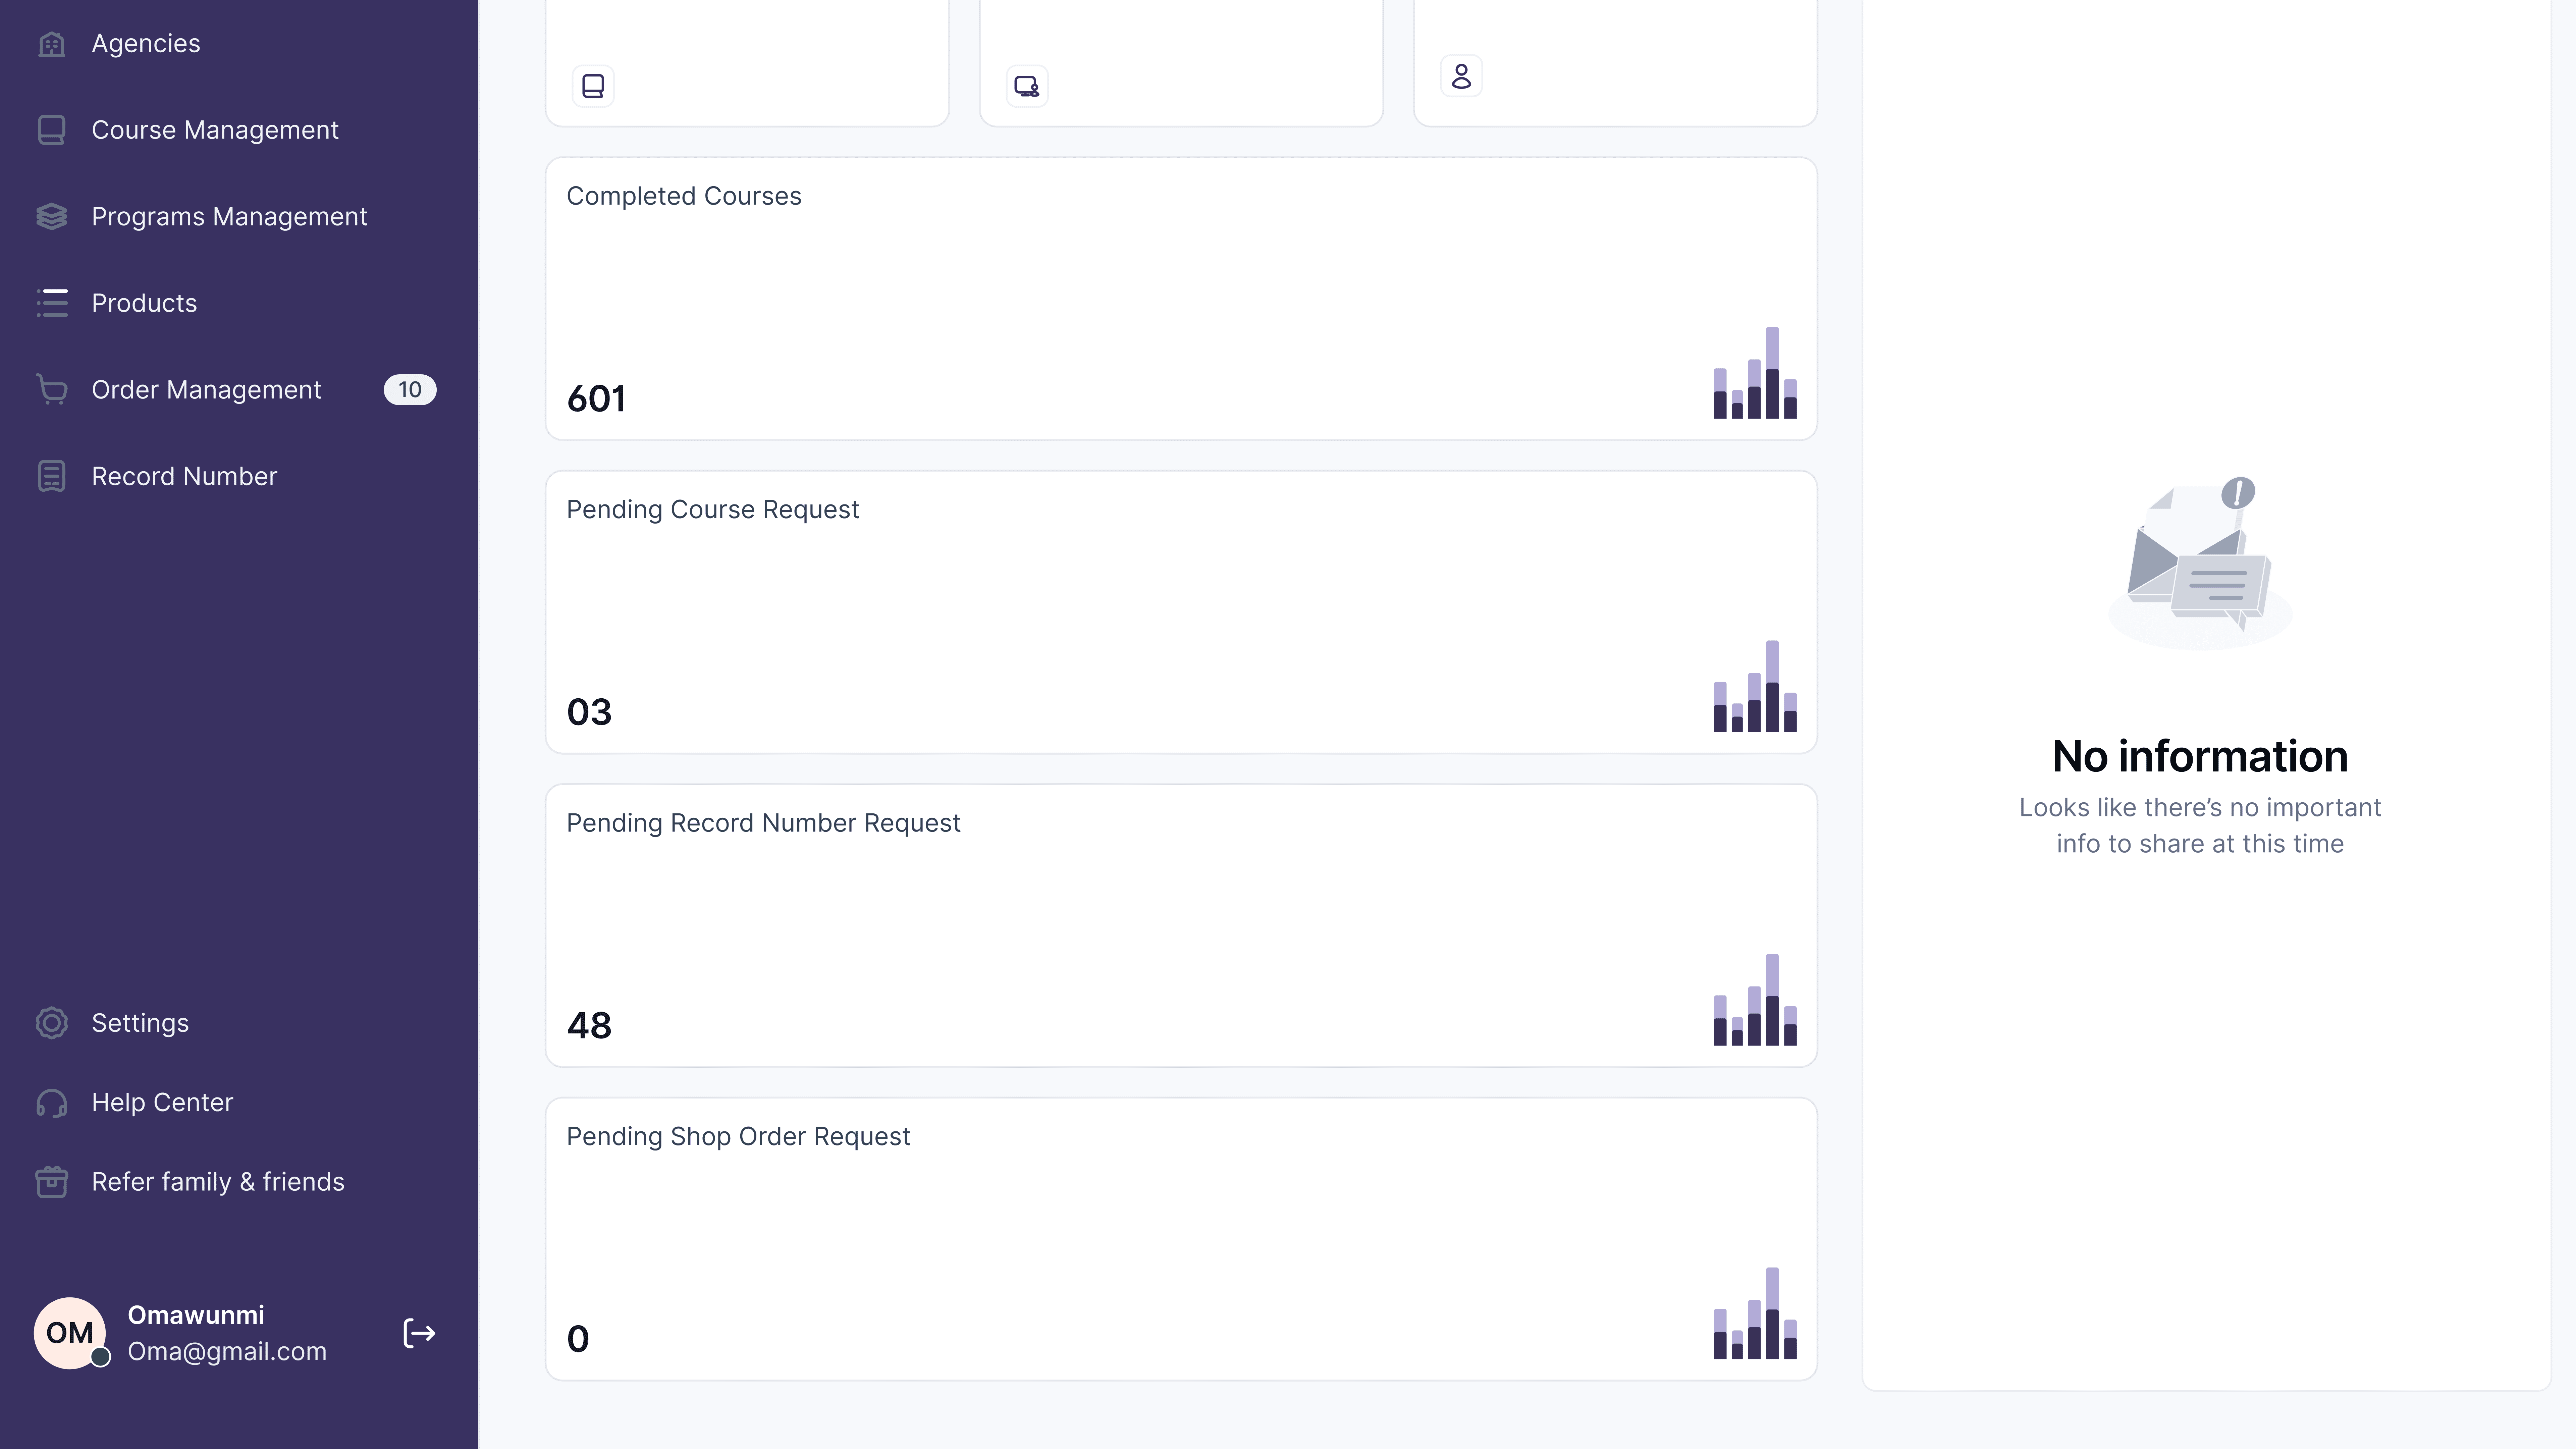Click the book icon in first top card
This screenshot has width=2576, height=1449.
593,86
